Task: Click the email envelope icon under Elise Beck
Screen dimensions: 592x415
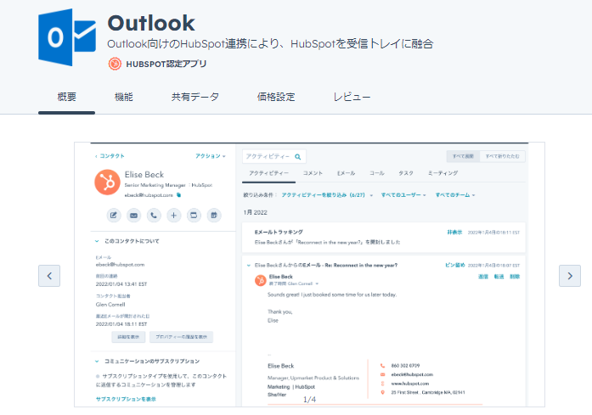Action: (133, 216)
